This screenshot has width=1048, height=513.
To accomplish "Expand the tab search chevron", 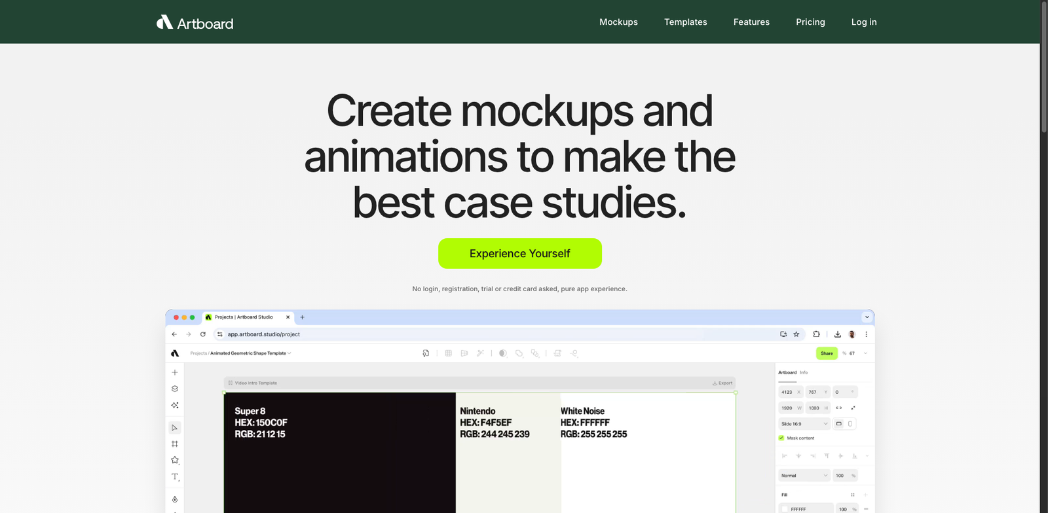I will click(x=867, y=317).
